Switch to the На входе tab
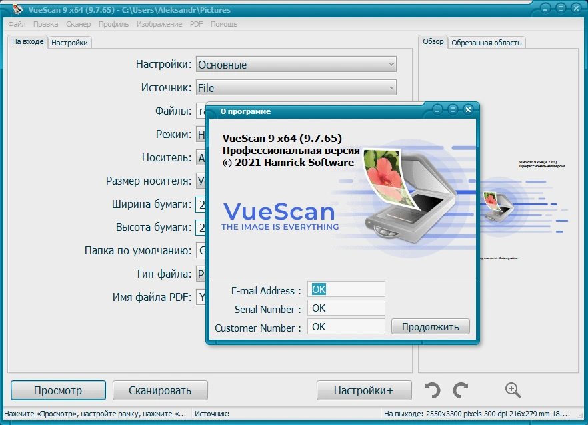 point(27,41)
